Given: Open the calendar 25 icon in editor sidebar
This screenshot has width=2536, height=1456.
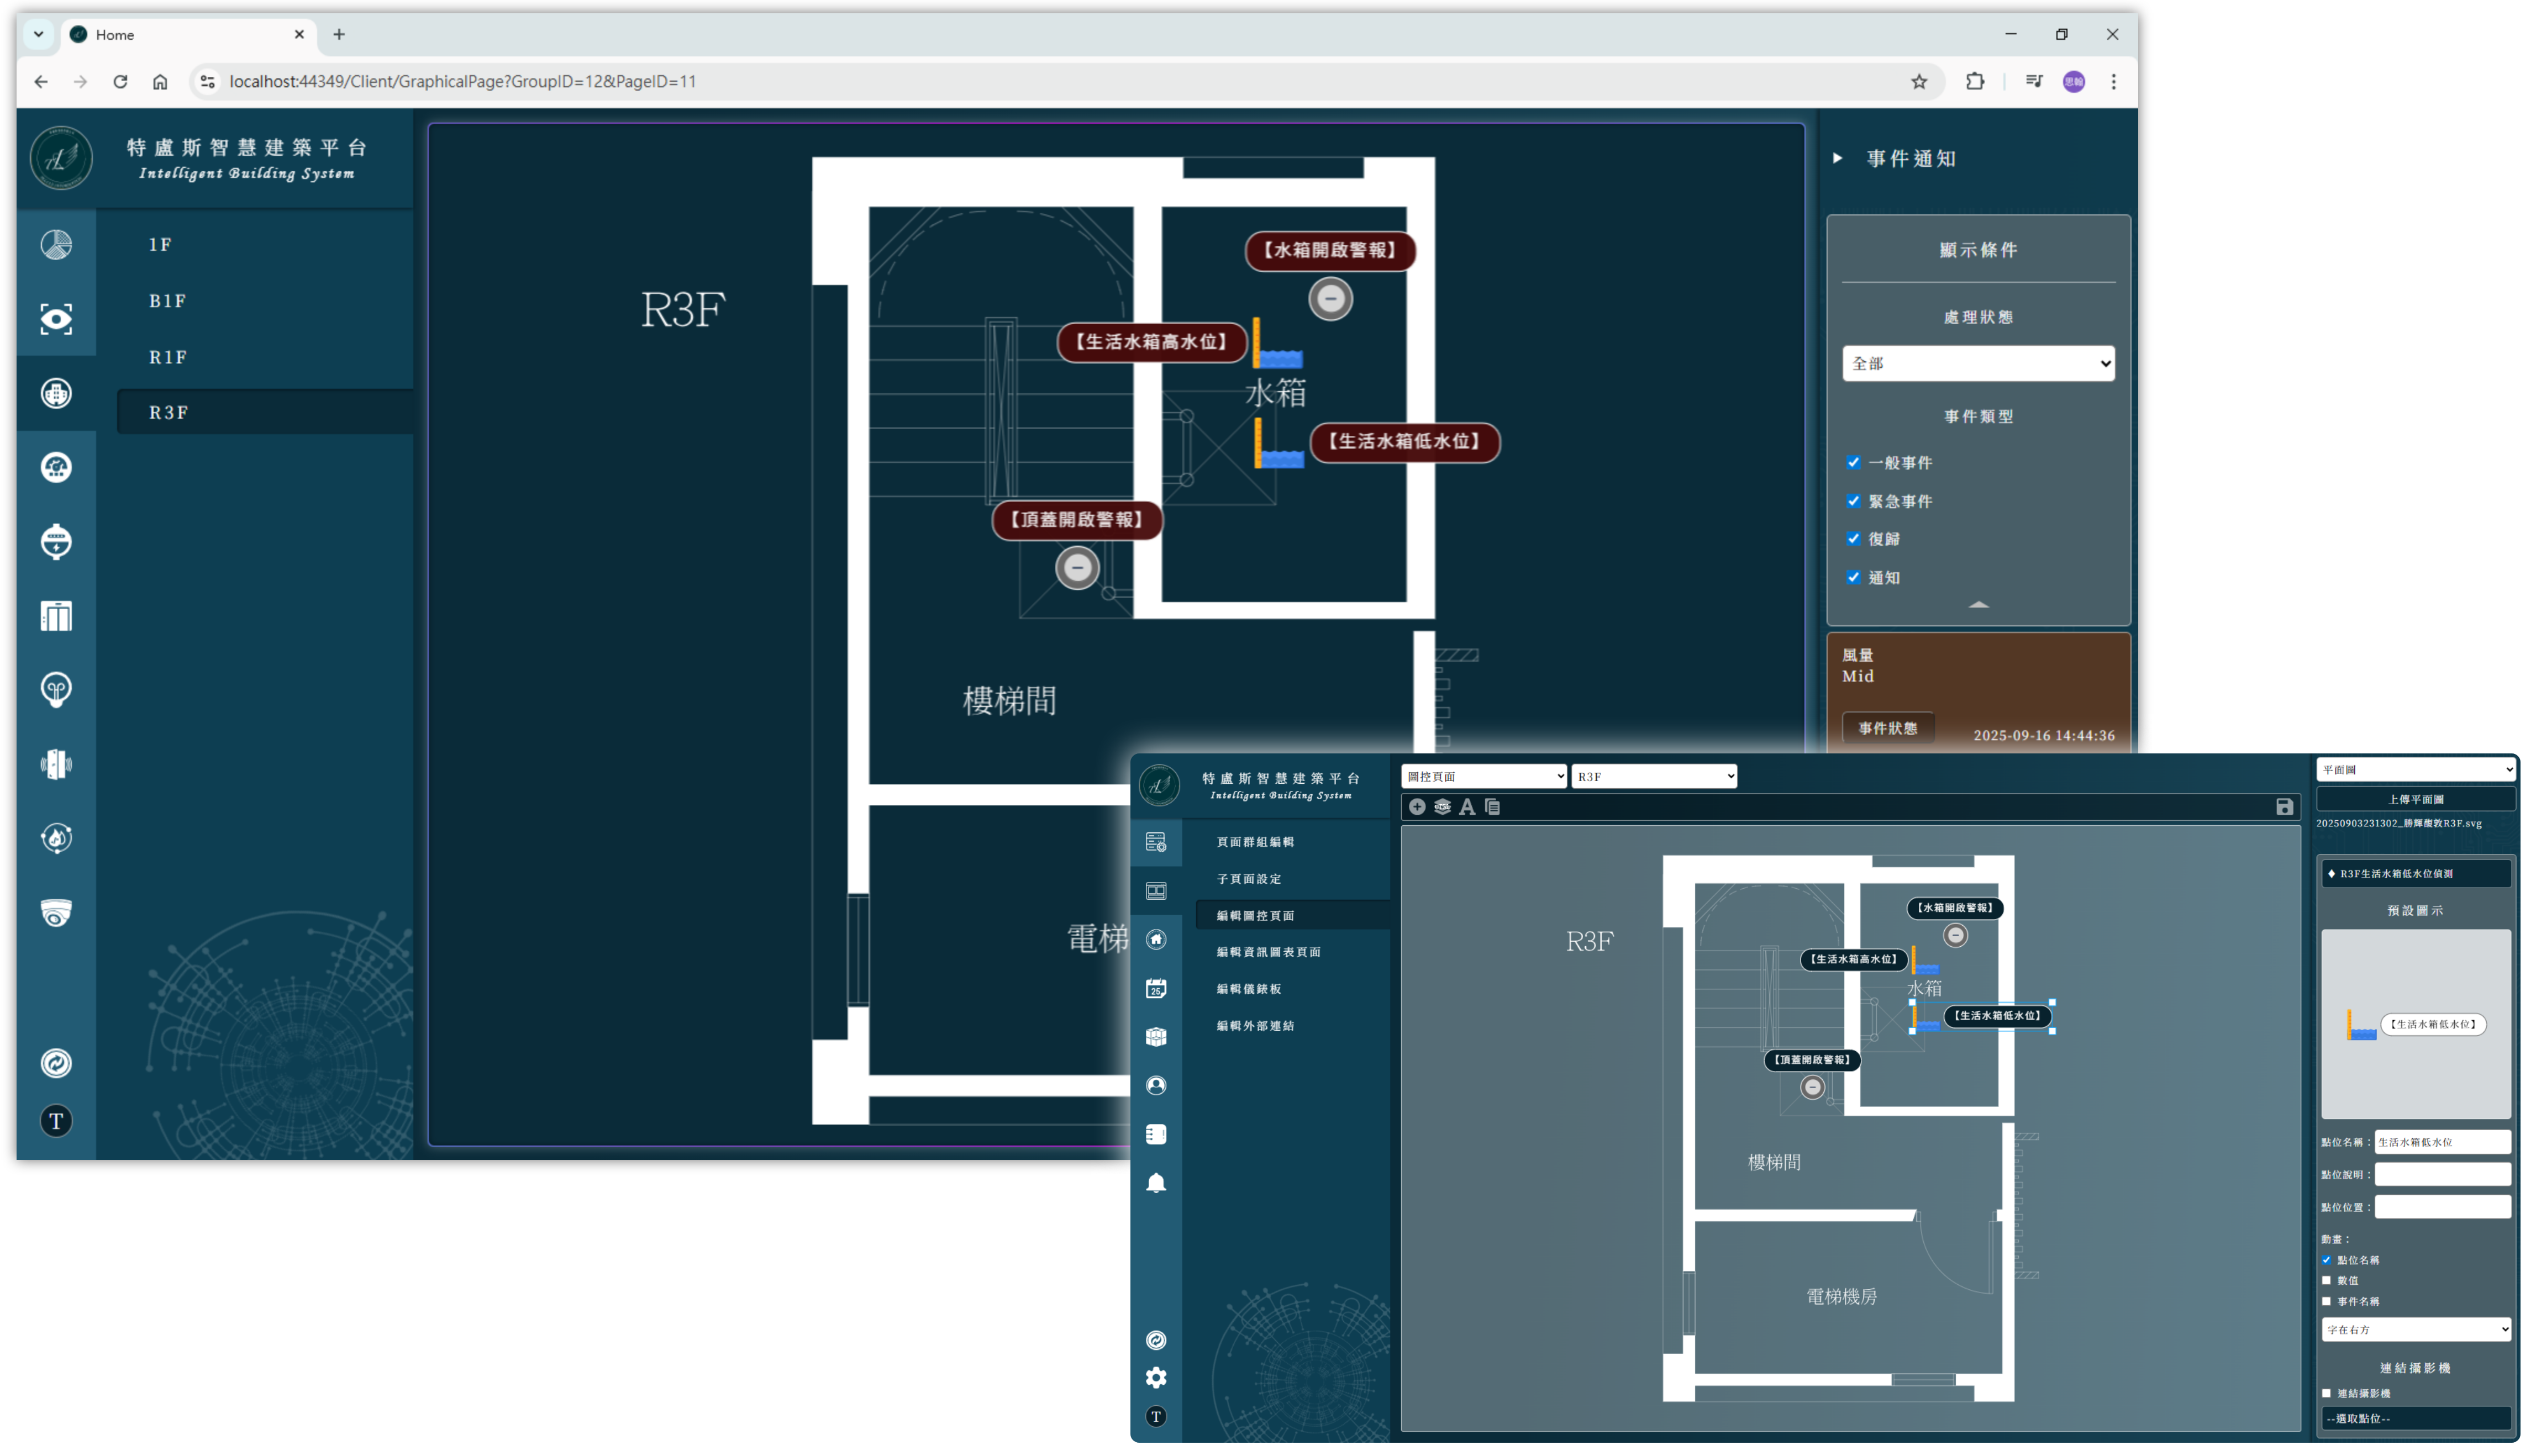Looking at the screenshot, I should click(1156, 988).
